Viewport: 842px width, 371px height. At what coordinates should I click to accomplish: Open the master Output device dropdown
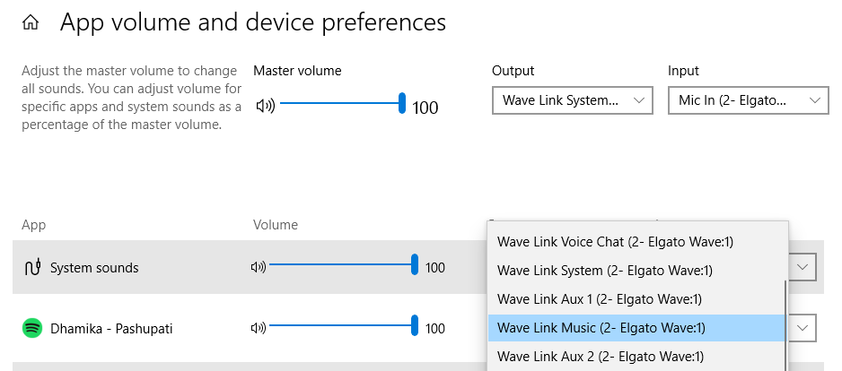(572, 100)
